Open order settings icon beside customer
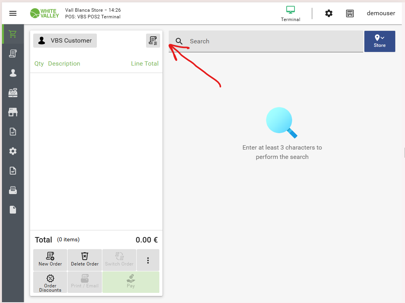This screenshot has width=405, height=303. click(153, 41)
